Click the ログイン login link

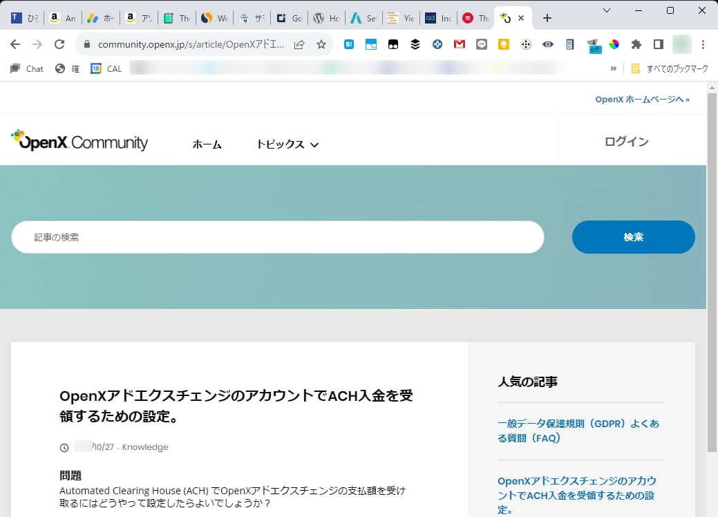tap(626, 142)
